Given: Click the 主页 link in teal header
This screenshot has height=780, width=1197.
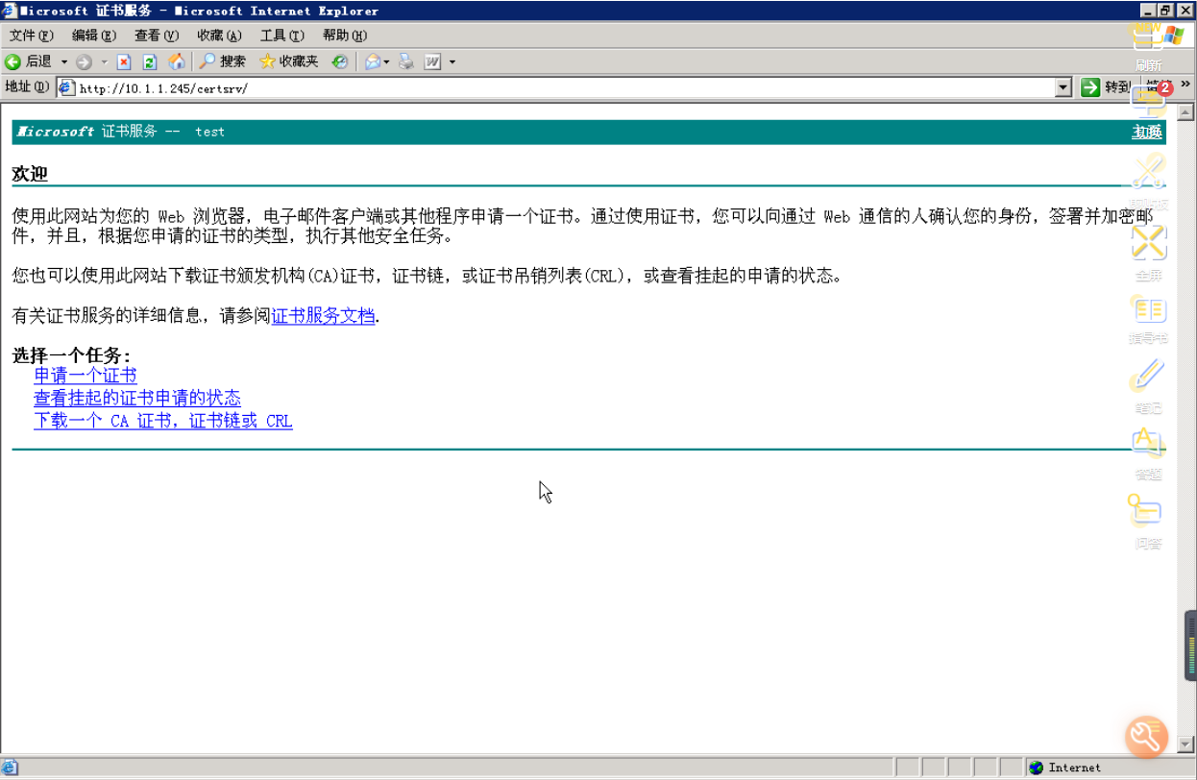Looking at the screenshot, I should [x=1147, y=132].
